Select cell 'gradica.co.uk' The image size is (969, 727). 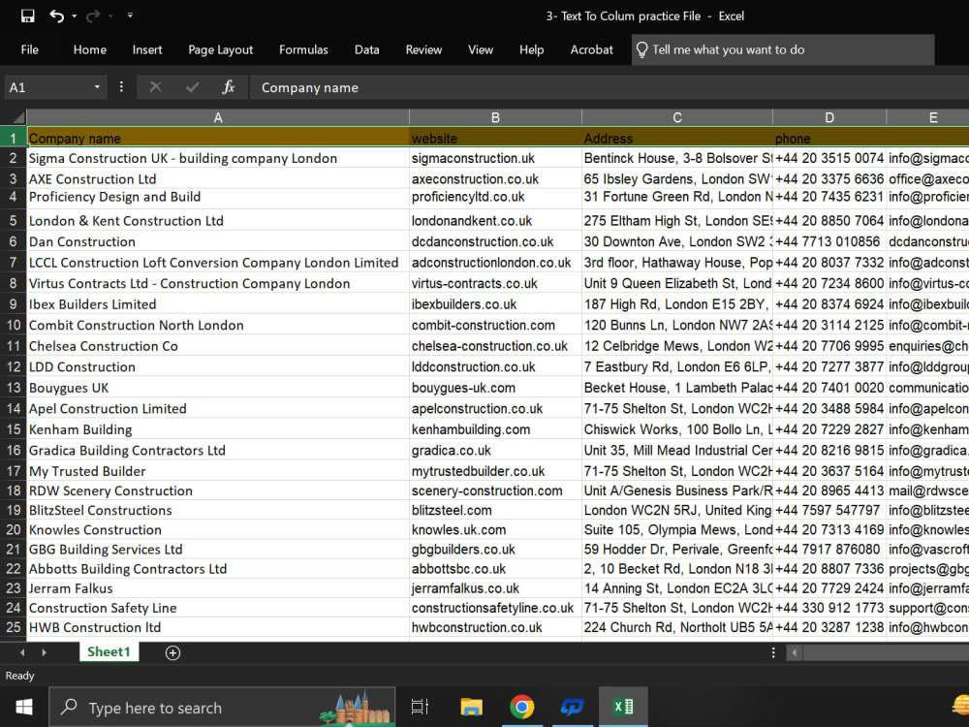[x=495, y=450]
